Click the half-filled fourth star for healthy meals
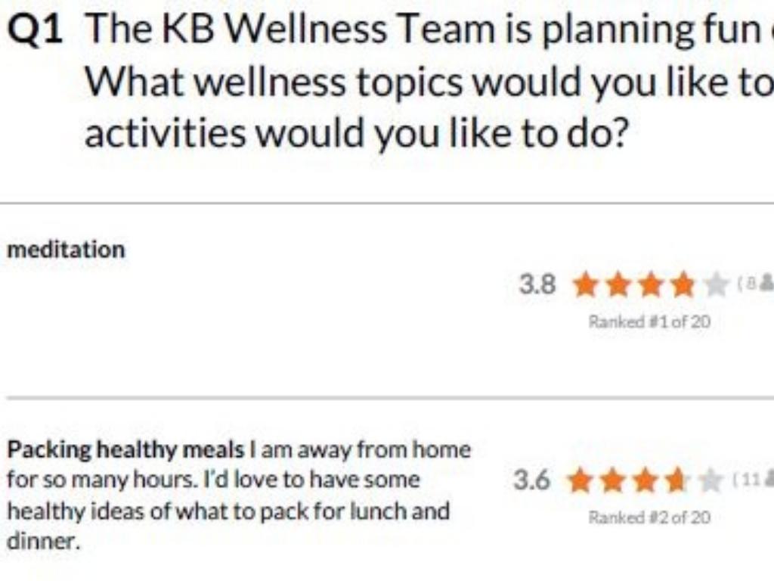This screenshot has width=774, height=581. pyautogui.click(x=678, y=480)
